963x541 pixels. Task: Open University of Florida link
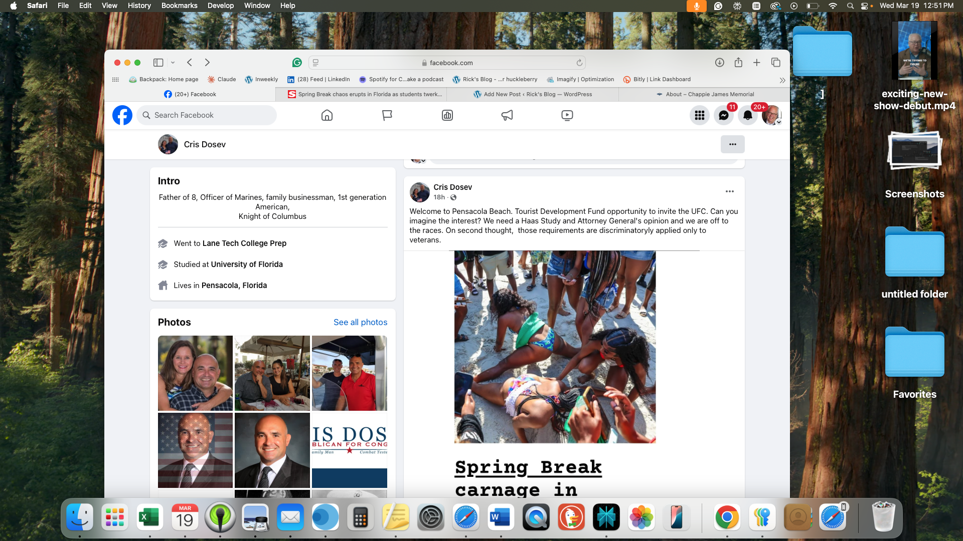pyautogui.click(x=246, y=264)
